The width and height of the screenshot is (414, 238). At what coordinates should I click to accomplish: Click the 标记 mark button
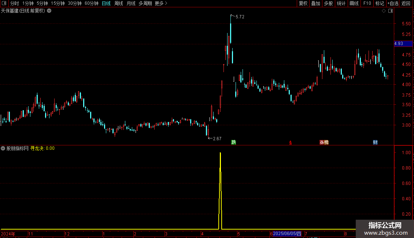(380, 3)
